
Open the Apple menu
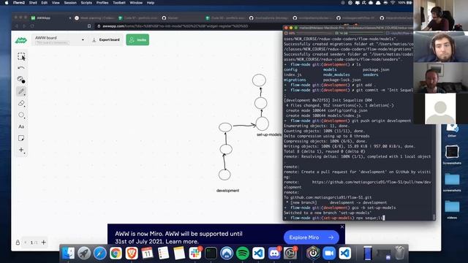click(x=7, y=3)
